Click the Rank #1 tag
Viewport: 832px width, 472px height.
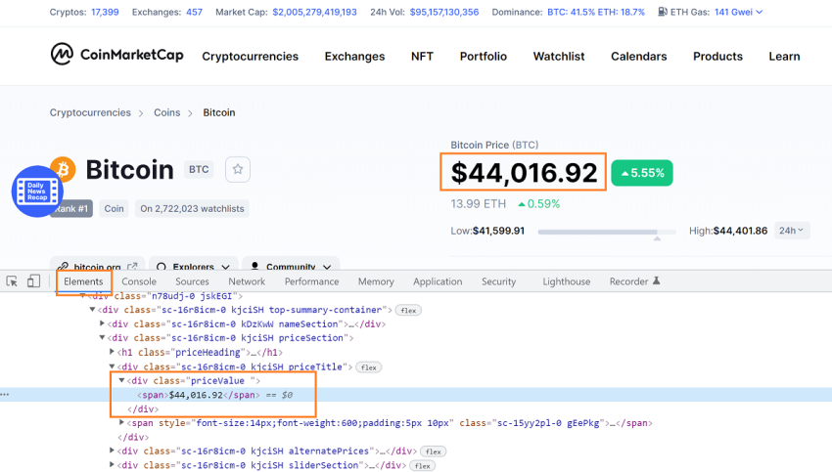tap(71, 209)
